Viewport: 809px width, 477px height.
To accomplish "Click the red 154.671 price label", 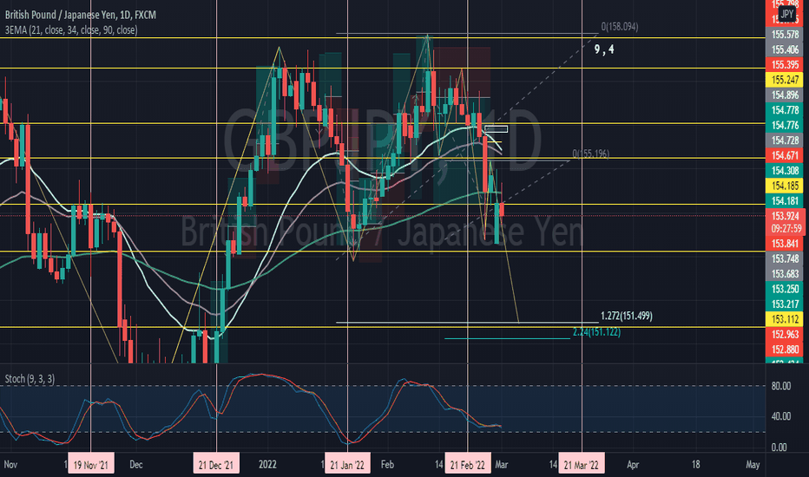I will pyautogui.click(x=785, y=155).
